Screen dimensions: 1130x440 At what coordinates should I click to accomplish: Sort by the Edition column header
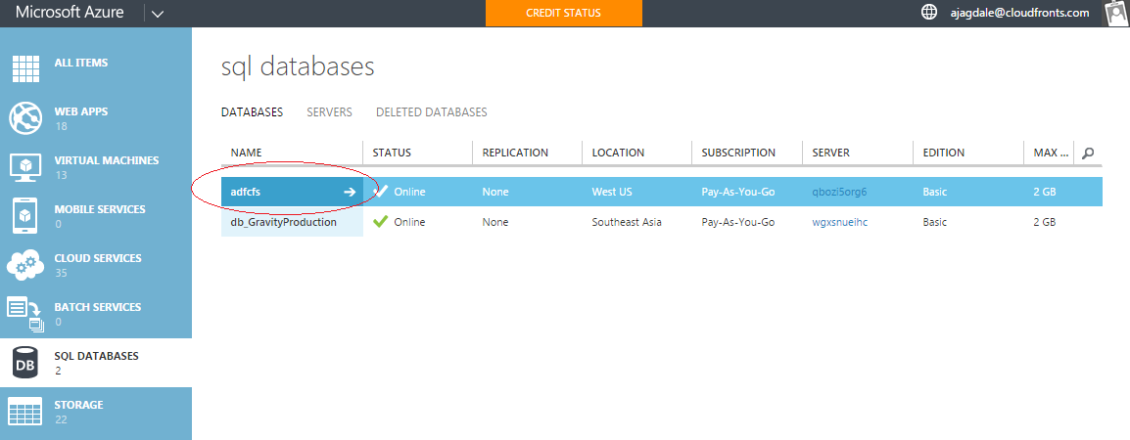tap(943, 153)
